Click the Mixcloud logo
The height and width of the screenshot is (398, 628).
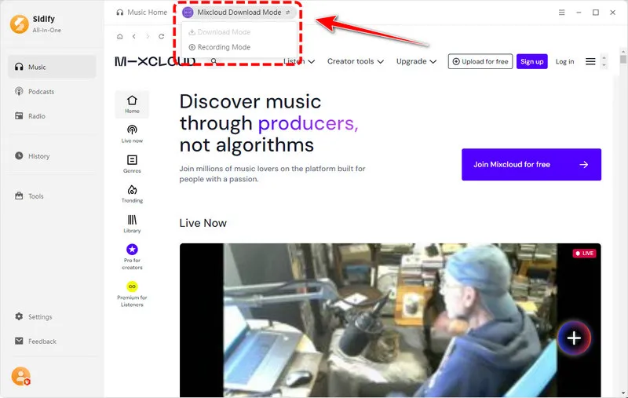pyautogui.click(x=155, y=61)
